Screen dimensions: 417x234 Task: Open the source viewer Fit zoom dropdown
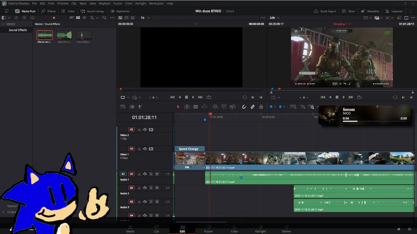145,18
